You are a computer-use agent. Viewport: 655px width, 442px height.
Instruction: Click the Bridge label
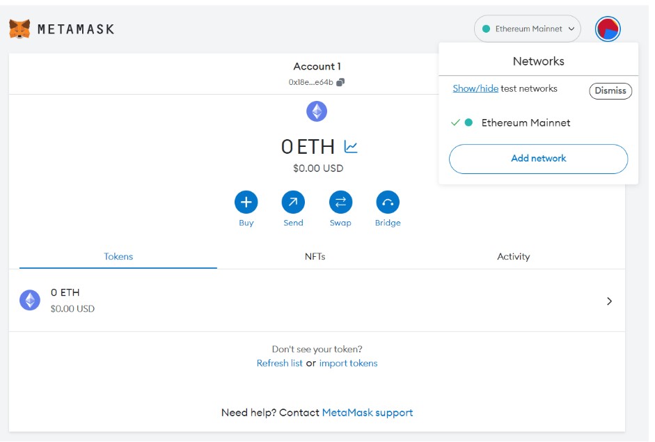click(388, 223)
